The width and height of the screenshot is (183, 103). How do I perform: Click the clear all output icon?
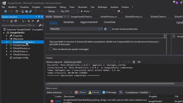(x=134, y=62)
